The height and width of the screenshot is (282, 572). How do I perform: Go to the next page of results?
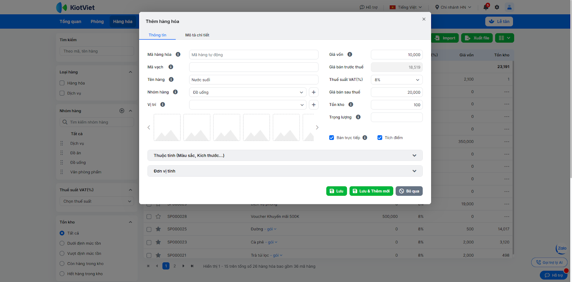click(183, 266)
